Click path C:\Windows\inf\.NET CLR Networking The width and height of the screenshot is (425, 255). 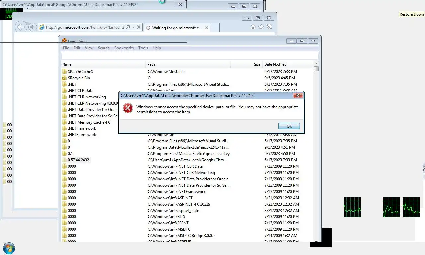click(x=181, y=173)
